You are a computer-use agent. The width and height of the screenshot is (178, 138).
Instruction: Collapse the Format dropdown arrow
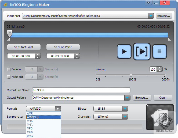(58, 109)
